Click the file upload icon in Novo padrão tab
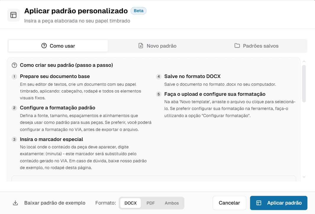The width and height of the screenshot is (315, 214). [141, 46]
